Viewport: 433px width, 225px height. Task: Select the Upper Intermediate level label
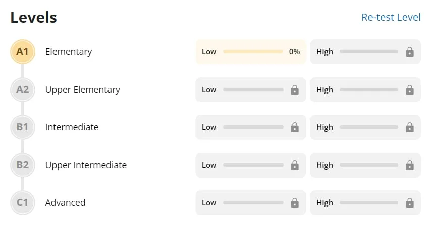tap(86, 165)
